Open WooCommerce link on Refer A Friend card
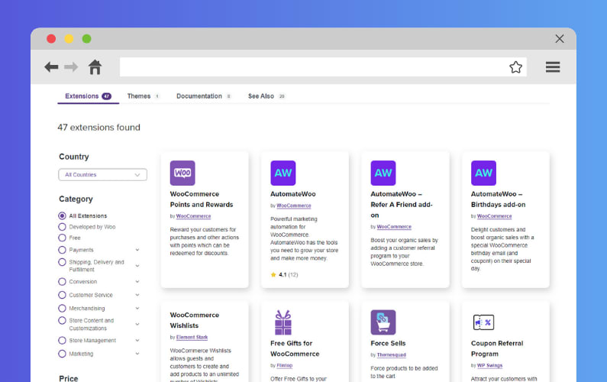Screen dimensions: 607x382 (x=394, y=227)
